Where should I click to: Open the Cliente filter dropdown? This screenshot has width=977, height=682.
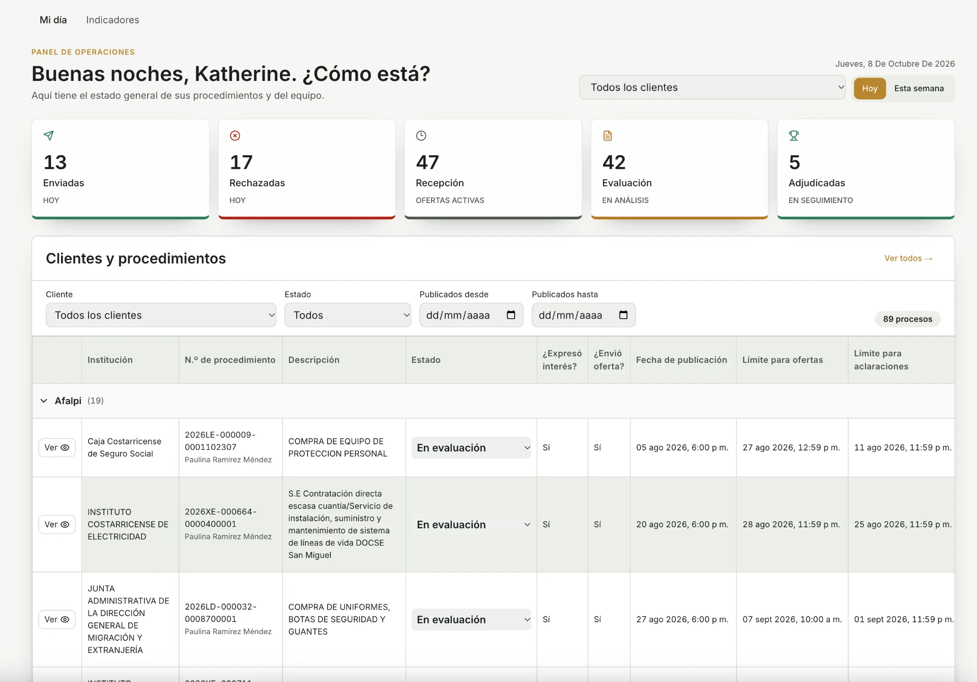(x=161, y=315)
